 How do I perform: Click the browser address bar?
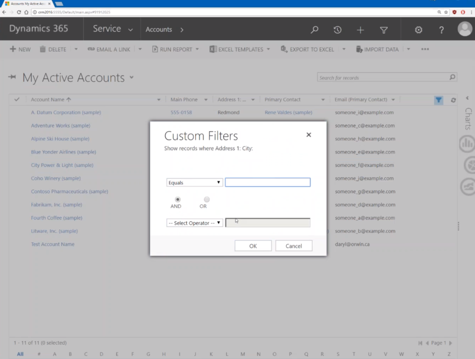[233, 12]
